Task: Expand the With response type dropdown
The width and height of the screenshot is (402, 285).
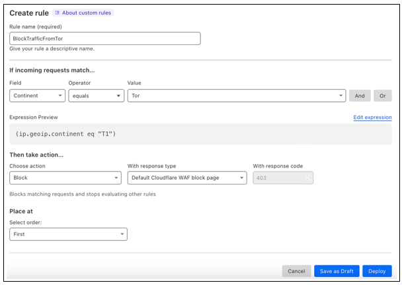Action: 186,177
